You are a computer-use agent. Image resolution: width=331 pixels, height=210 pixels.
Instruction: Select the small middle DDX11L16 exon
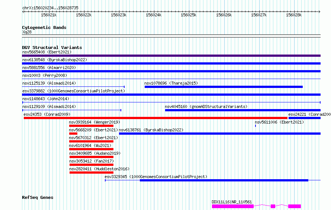coord(273,206)
